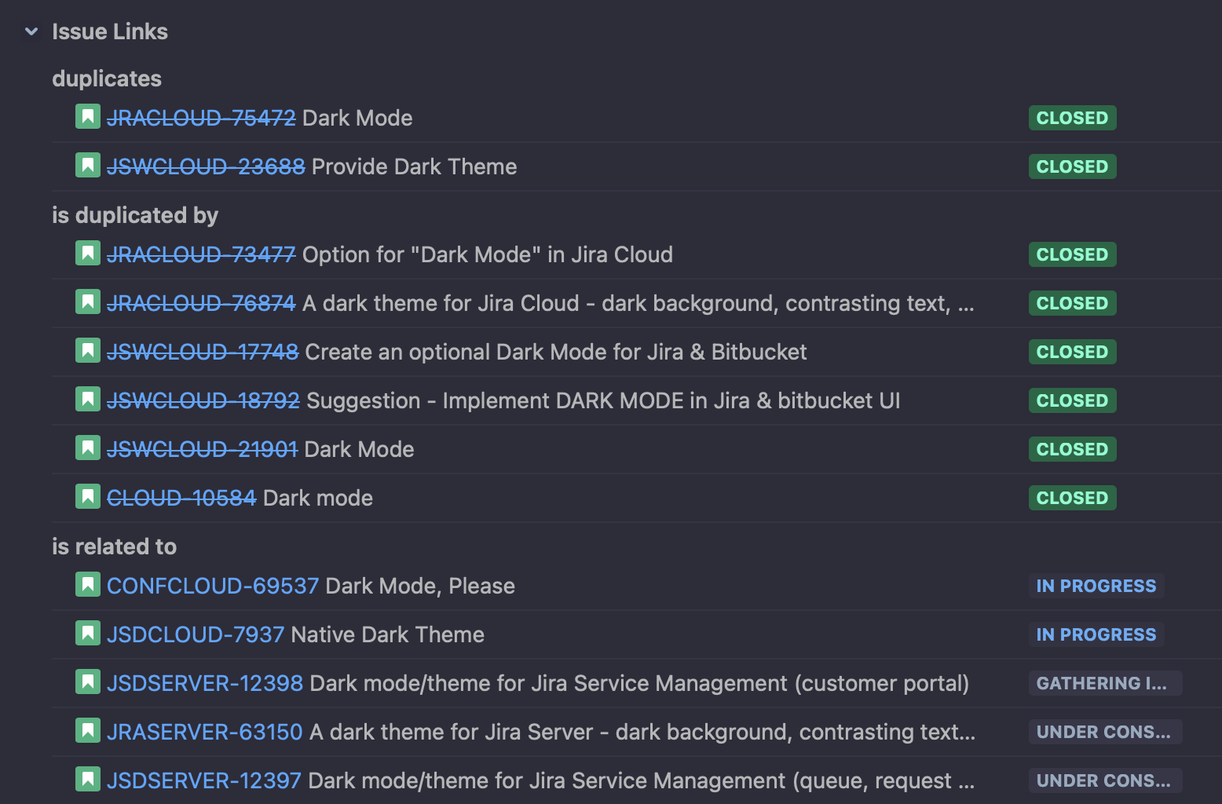Open issue link JSWCLOUD-21901

(203, 449)
